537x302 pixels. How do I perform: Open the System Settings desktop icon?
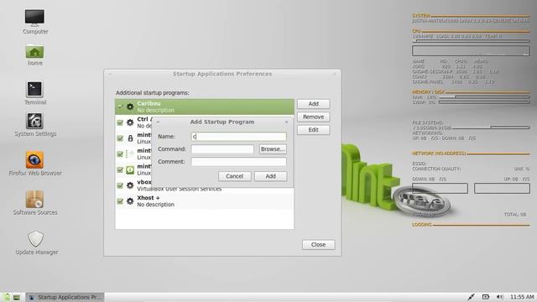34,121
